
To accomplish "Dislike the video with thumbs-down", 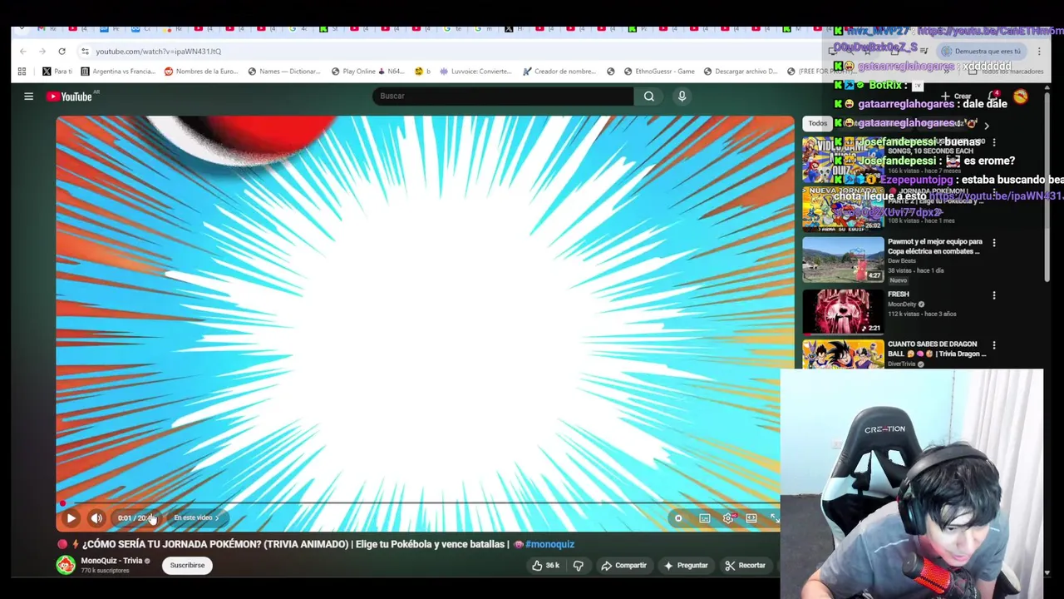I will [579, 566].
